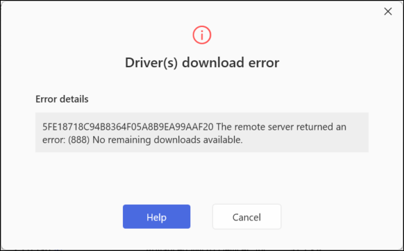Viewport: 404px width, 251px height.
Task: Click inside the gray error details box
Action: [202, 132]
